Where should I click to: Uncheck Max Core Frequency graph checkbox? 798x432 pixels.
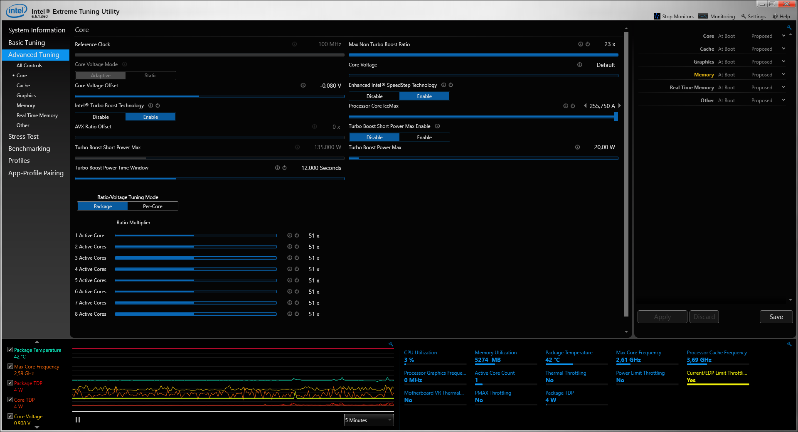pyautogui.click(x=10, y=366)
